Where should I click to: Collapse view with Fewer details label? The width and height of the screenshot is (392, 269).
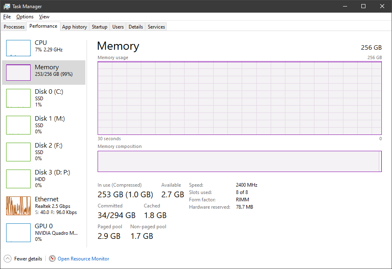(28, 259)
